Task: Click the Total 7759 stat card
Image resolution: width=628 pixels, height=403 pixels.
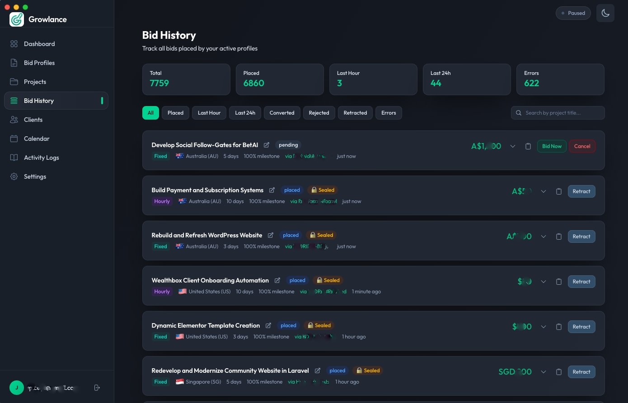Action: tap(186, 79)
